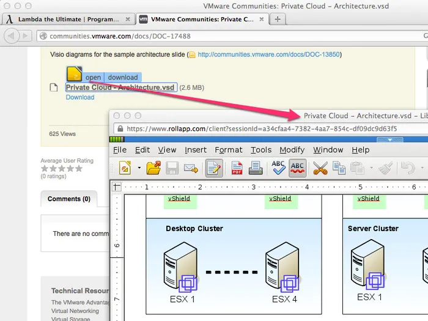Open file using the folder icon
This screenshot has height=321, width=428.
(153, 168)
